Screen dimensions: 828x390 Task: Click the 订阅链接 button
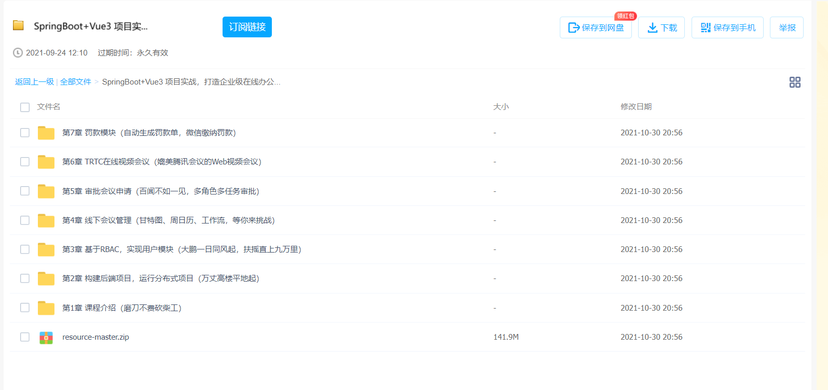coord(247,27)
